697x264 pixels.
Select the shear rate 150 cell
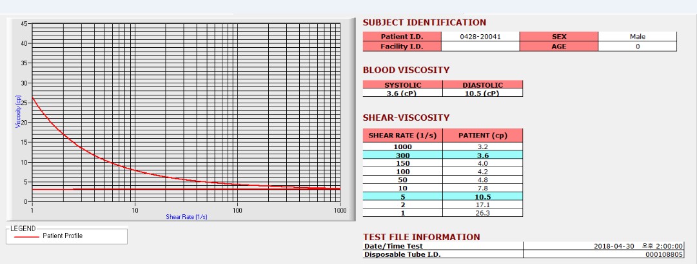click(403, 163)
